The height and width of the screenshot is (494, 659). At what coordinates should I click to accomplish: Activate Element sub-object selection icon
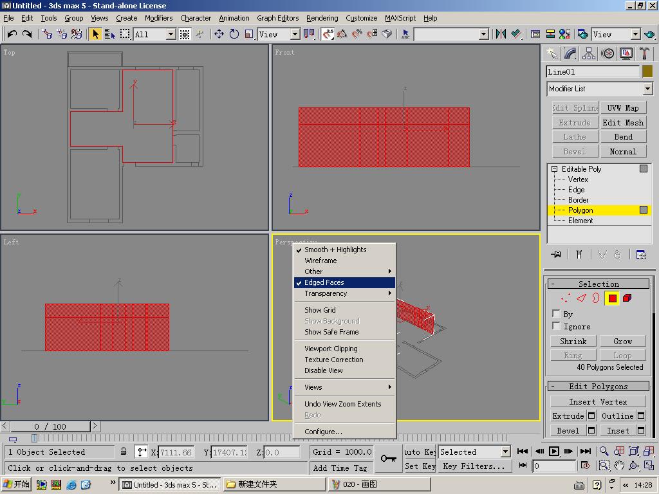[x=627, y=298]
